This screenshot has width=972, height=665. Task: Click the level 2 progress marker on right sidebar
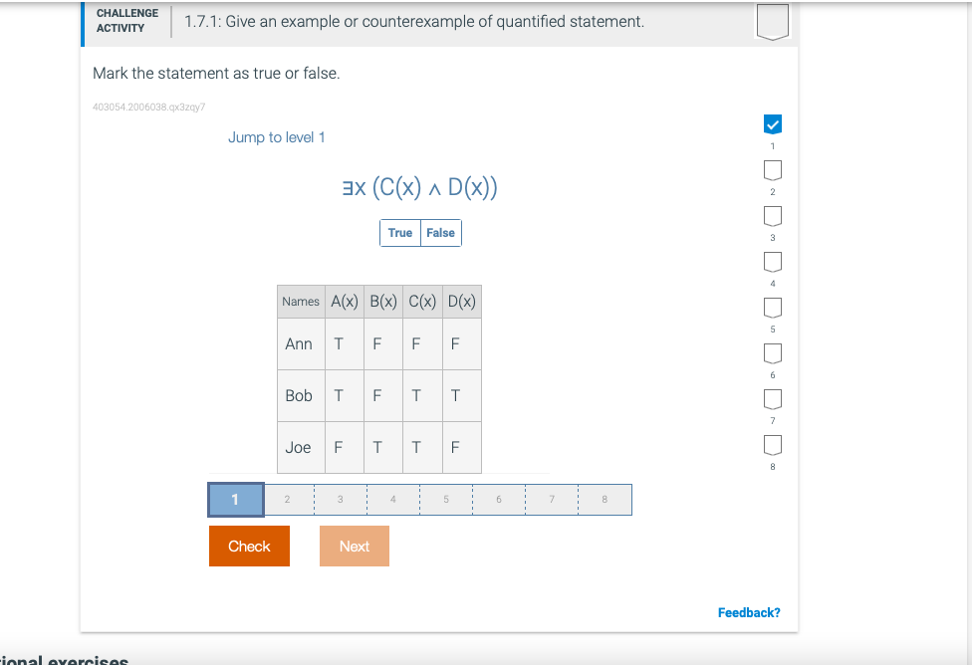772,169
